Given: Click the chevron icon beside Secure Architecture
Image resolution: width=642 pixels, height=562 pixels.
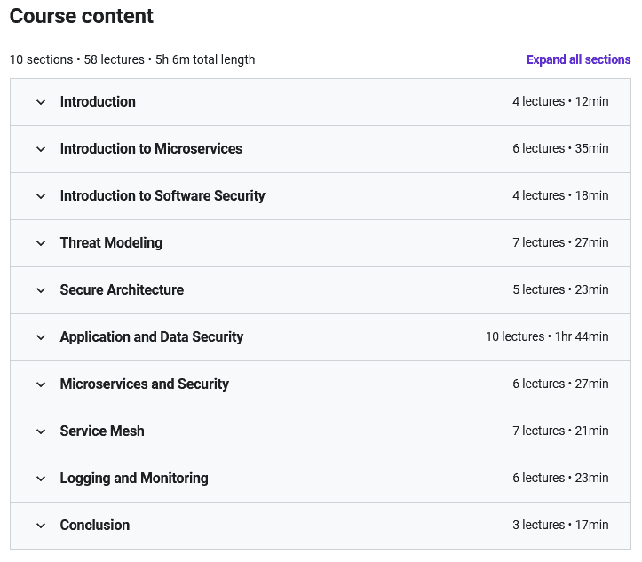Looking at the screenshot, I should (41, 290).
